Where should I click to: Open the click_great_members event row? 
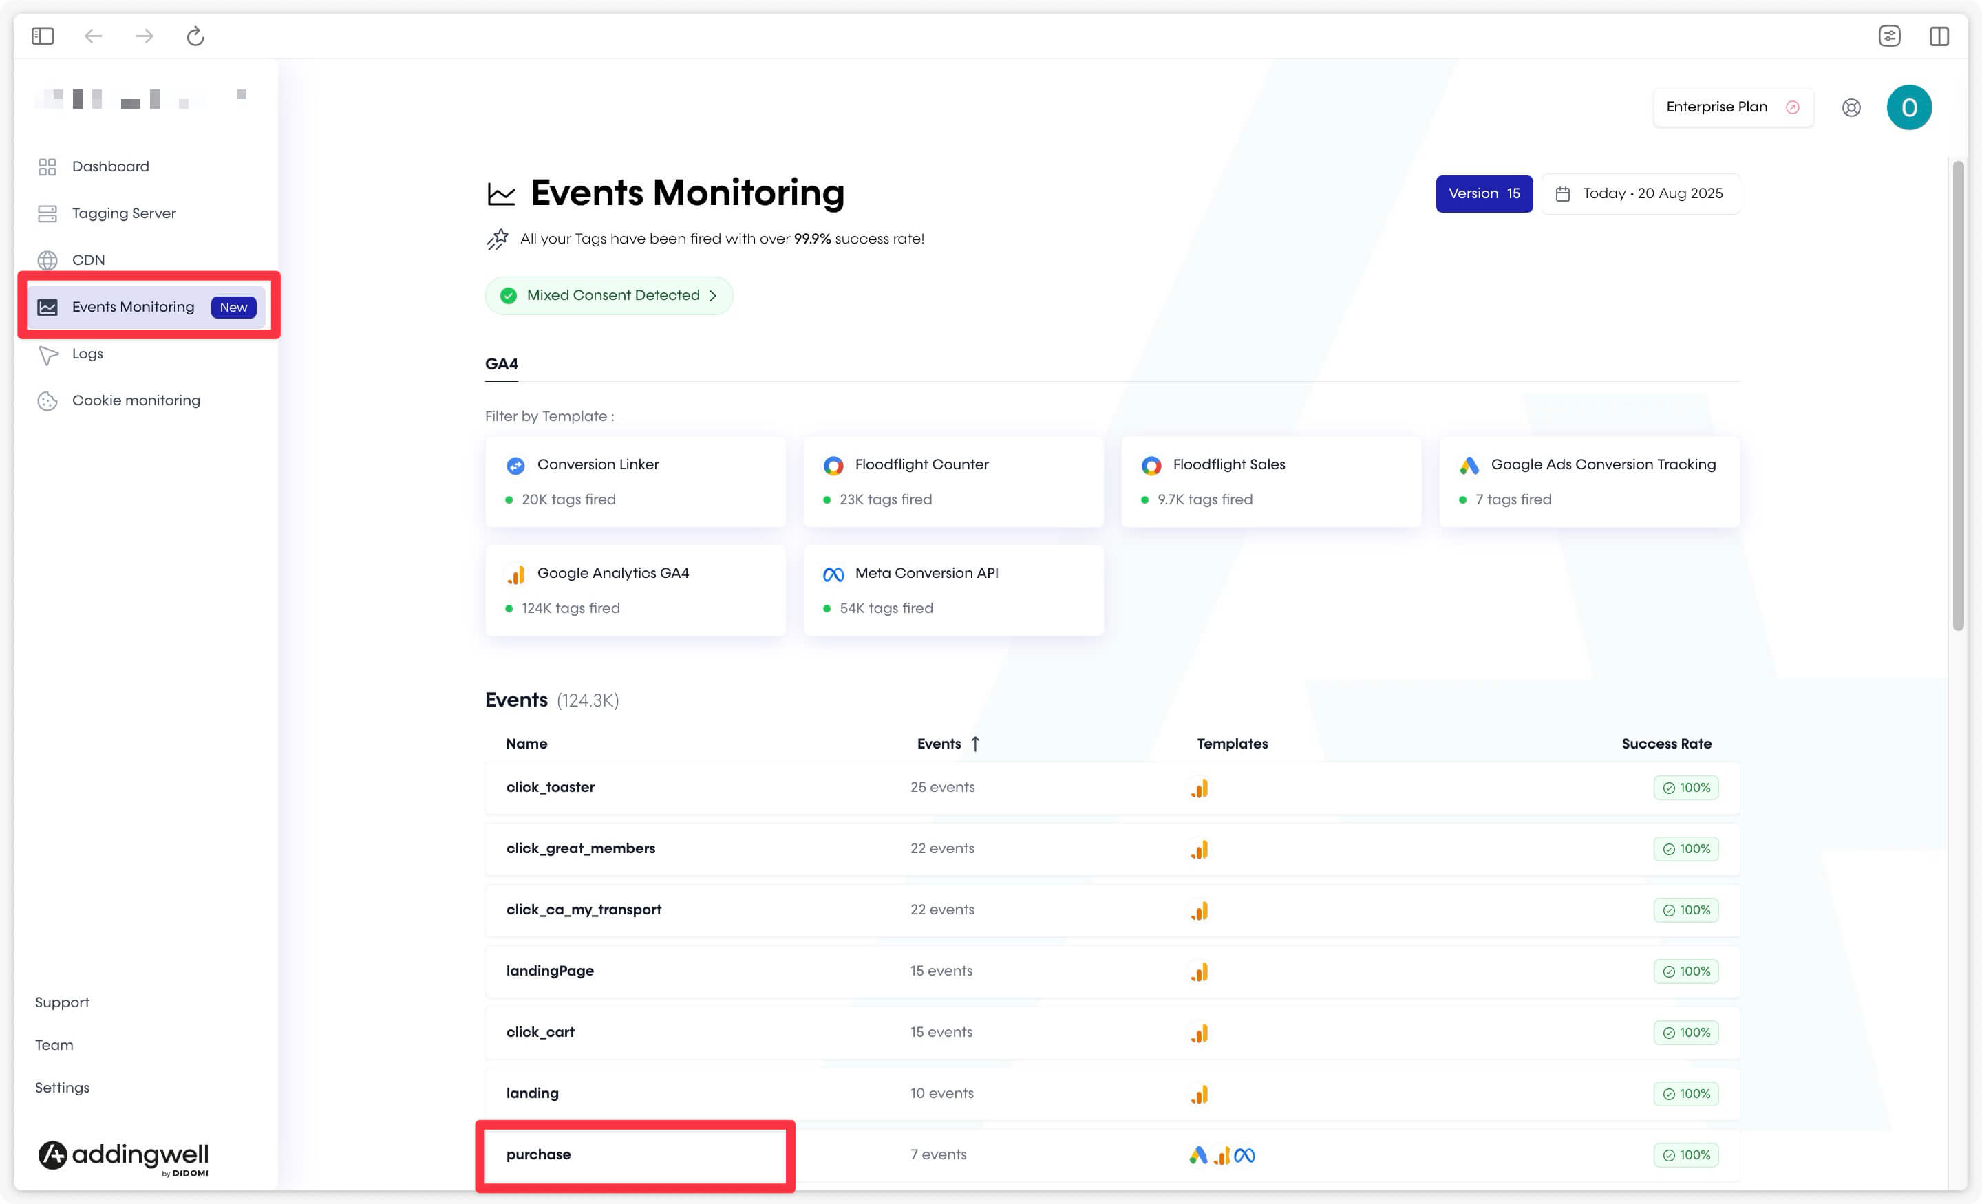(x=1112, y=849)
